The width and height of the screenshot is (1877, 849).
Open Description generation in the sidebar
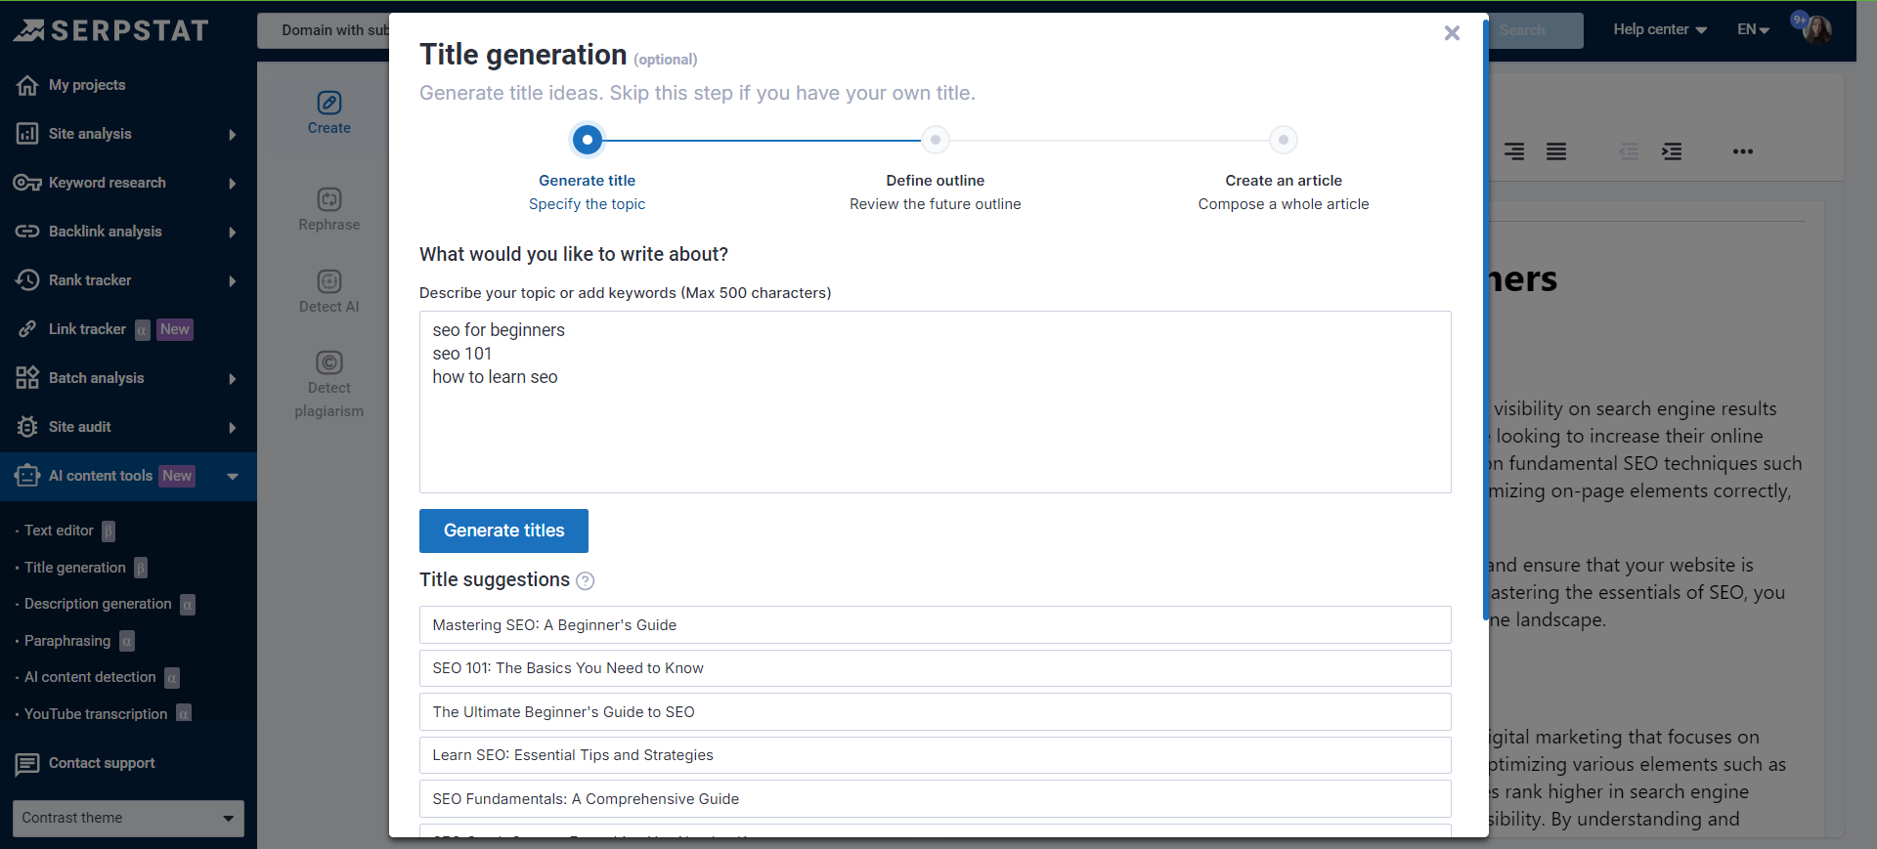pos(98,604)
